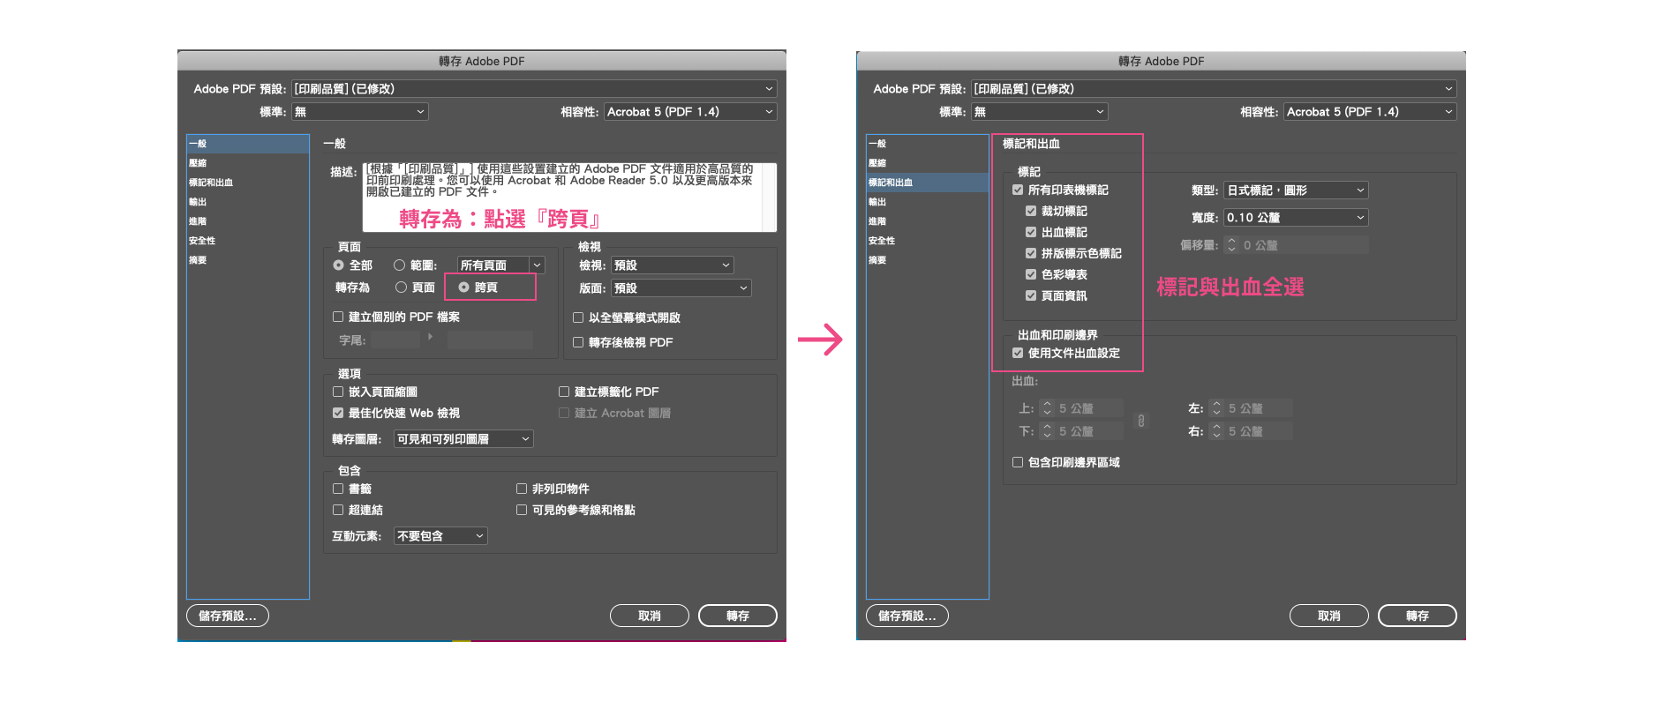Select 壓縮 in the left dialog sidebar
1670x702 pixels.
pyautogui.click(x=199, y=163)
